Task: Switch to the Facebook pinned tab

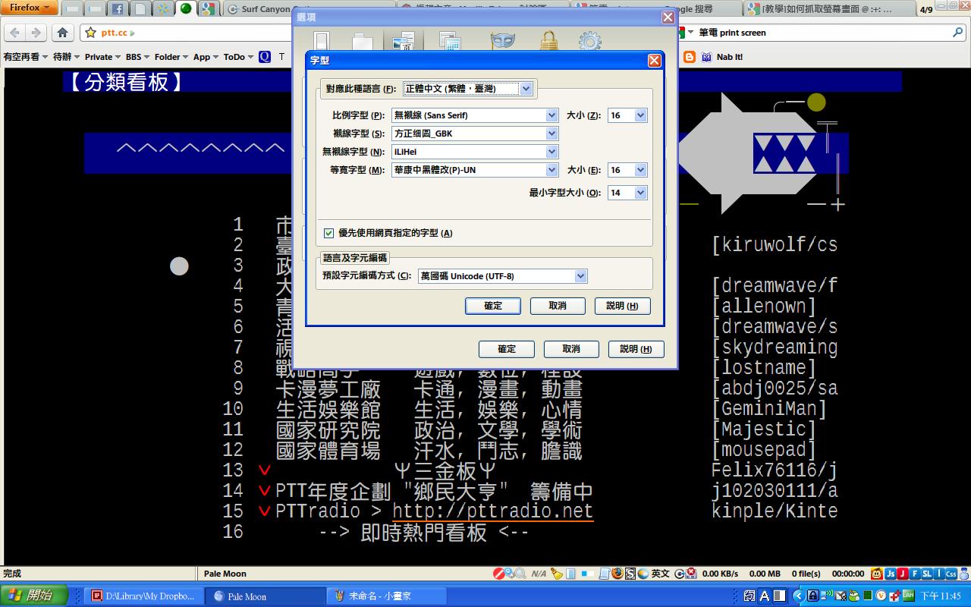Action: 118,9
